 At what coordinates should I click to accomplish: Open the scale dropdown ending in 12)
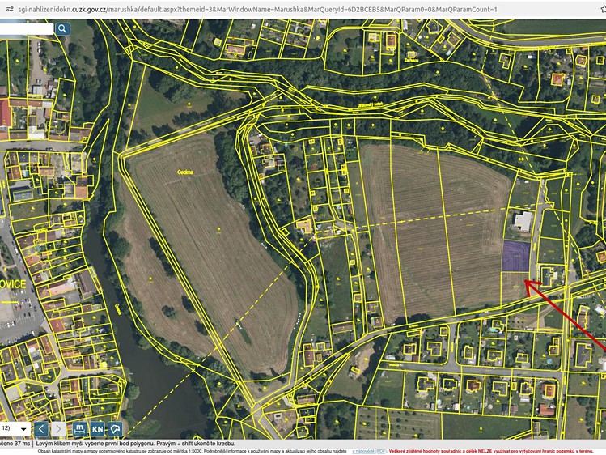click(15, 429)
